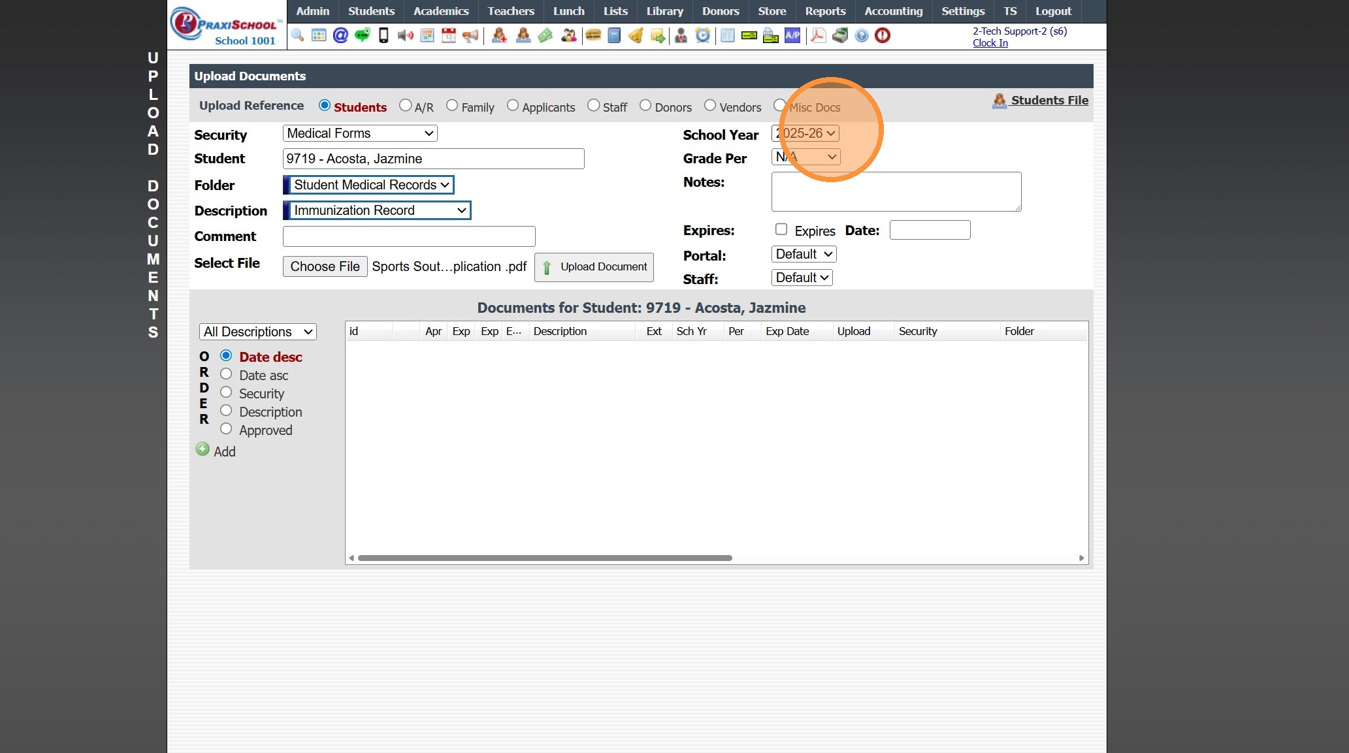The image size is (1349, 753).
Task: Open the Reports menu
Action: click(x=825, y=11)
